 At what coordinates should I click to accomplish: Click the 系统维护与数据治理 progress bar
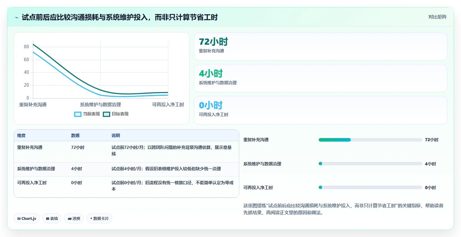(370, 164)
